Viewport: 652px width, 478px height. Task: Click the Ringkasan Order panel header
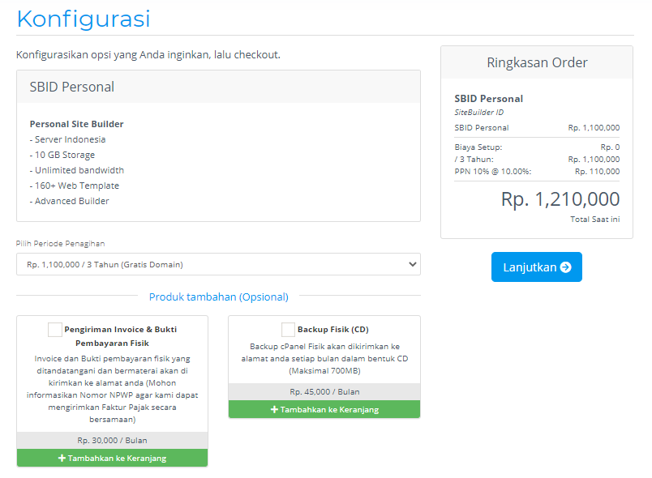pos(537,63)
